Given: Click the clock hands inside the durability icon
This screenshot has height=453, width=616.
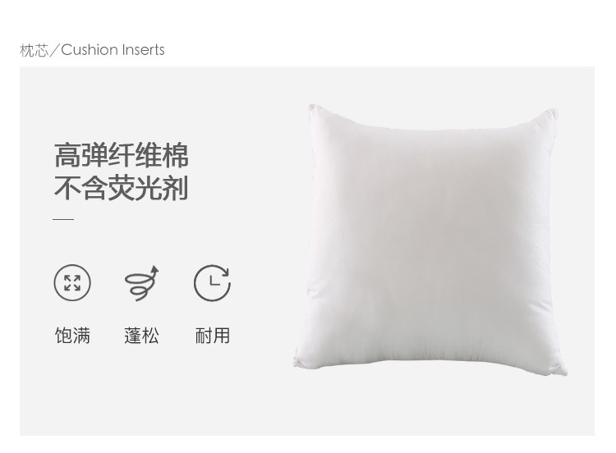Looking at the screenshot, I should click(x=214, y=281).
